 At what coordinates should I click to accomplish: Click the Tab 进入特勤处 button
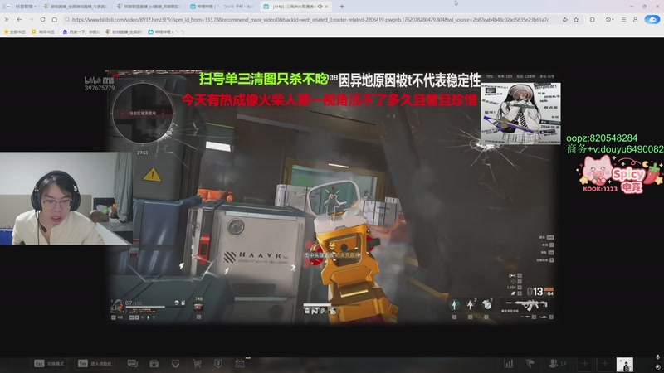(x=95, y=363)
